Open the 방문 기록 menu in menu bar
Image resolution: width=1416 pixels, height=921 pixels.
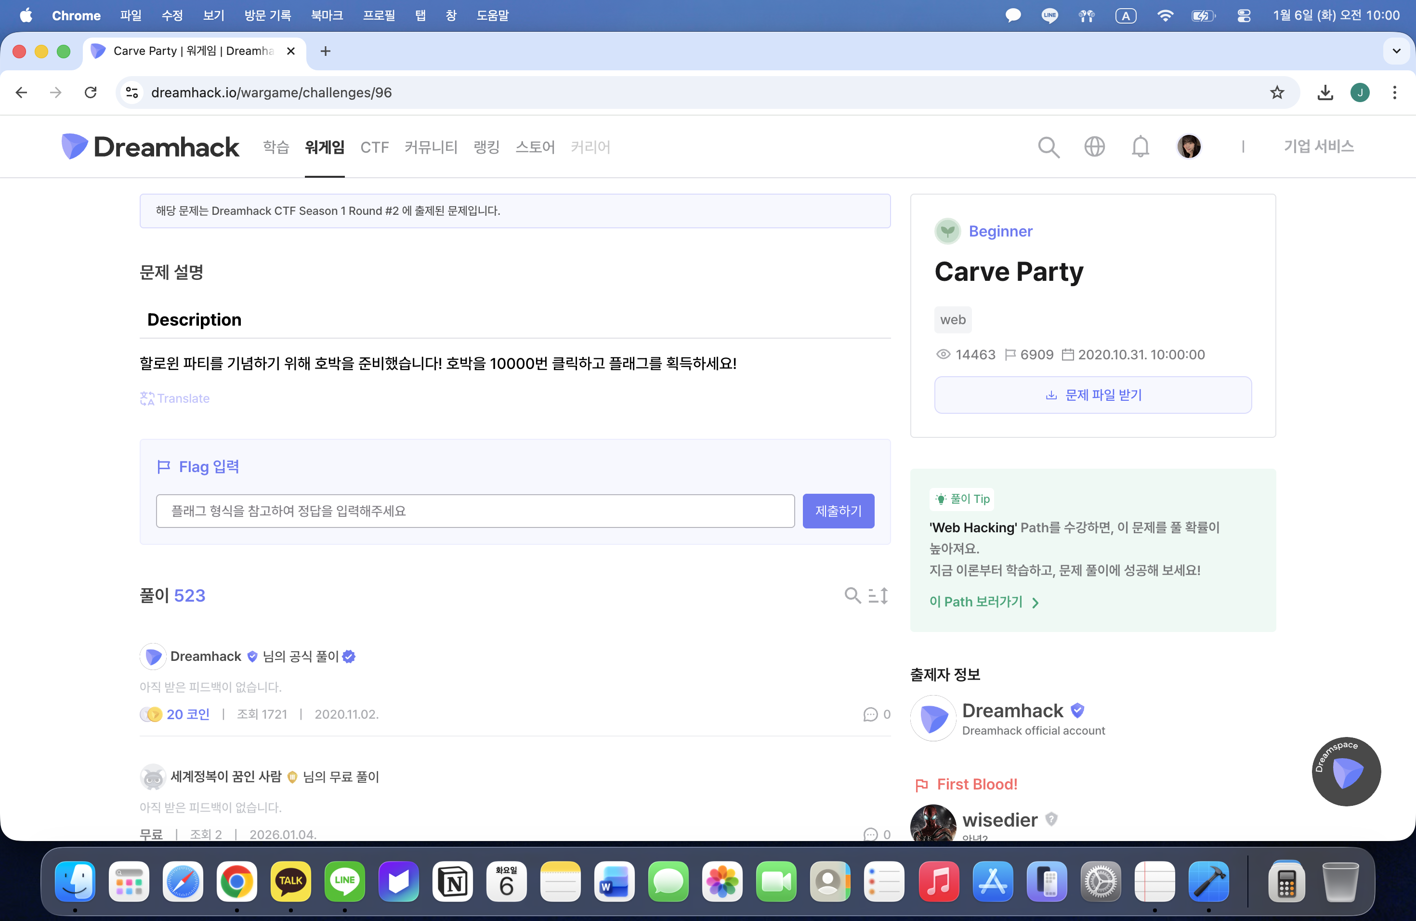[x=267, y=15]
